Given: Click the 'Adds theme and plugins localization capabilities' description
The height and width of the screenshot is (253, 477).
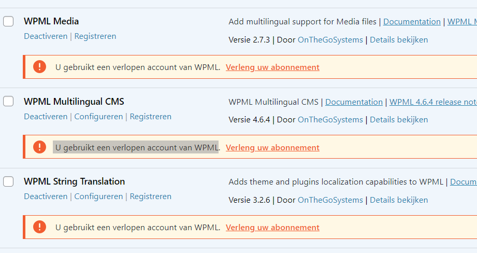Looking at the screenshot, I should 336,182.
